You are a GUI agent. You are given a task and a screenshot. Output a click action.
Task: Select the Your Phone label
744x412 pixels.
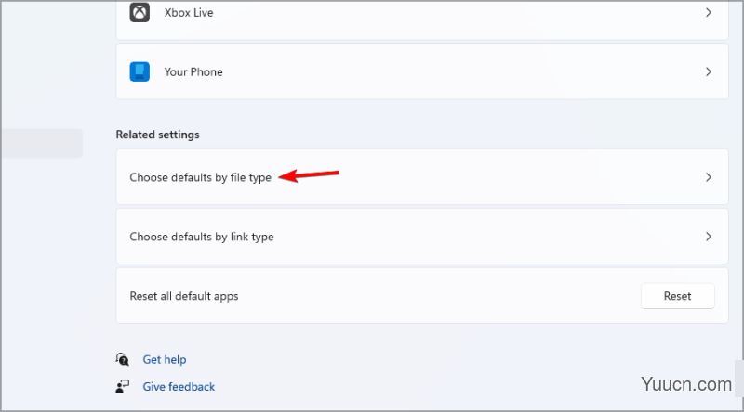[193, 72]
